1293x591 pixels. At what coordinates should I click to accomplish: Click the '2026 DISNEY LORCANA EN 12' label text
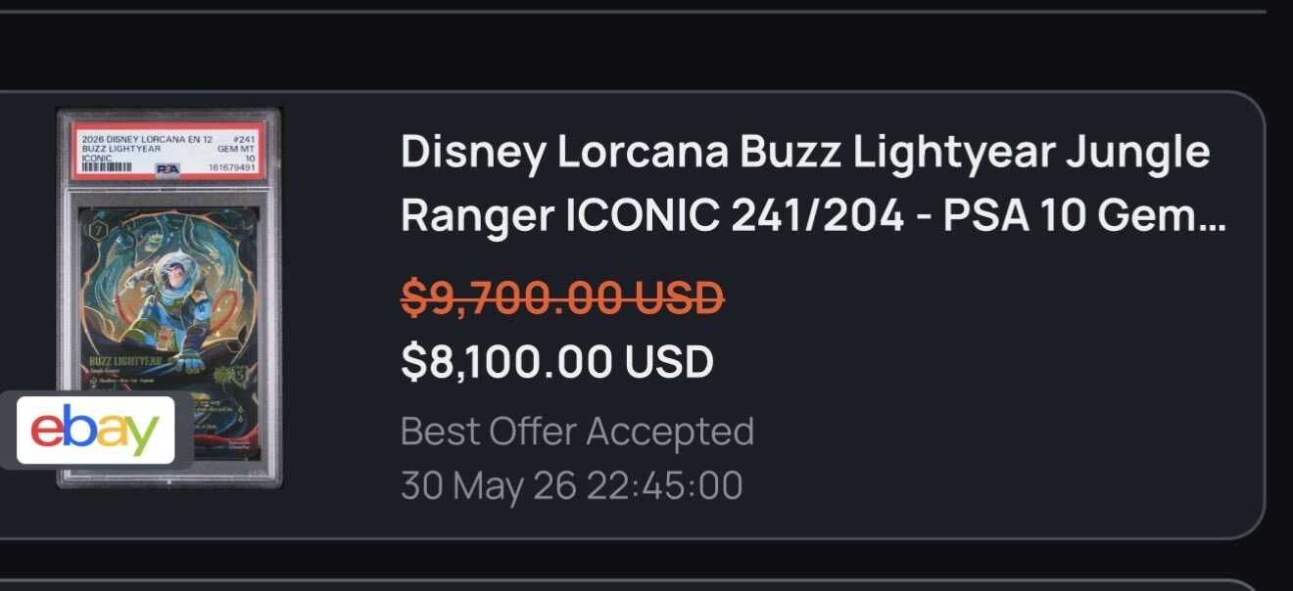coord(146,141)
